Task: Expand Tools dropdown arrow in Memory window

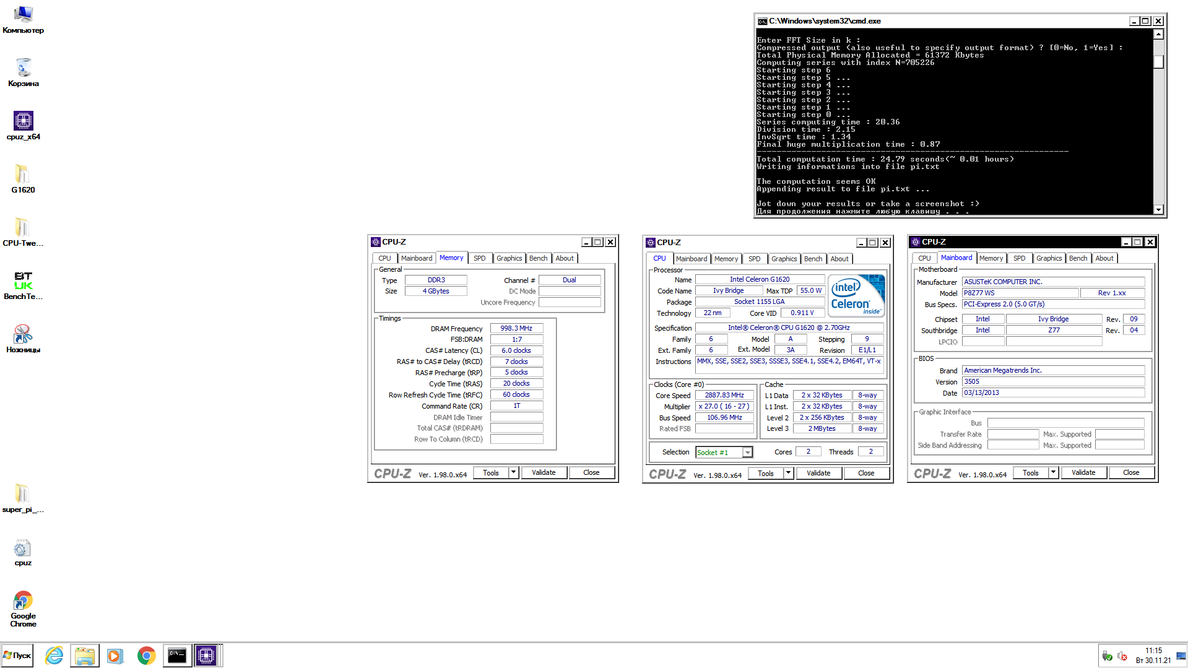Action: (x=513, y=472)
